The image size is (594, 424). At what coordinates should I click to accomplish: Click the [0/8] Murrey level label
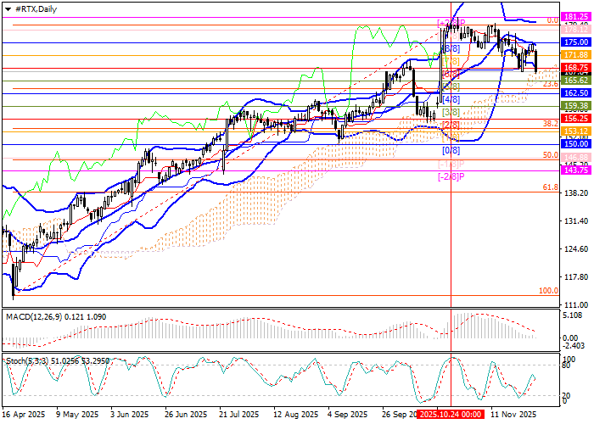coord(451,150)
